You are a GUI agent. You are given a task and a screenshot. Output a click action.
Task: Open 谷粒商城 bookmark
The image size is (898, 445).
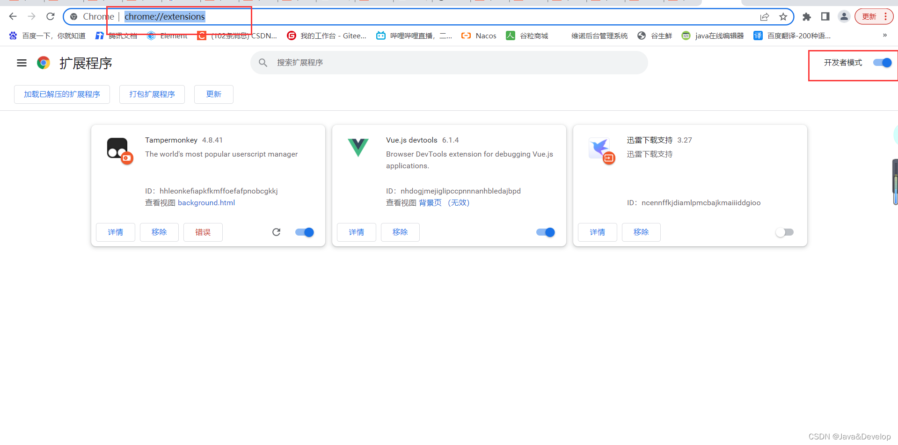click(x=527, y=36)
